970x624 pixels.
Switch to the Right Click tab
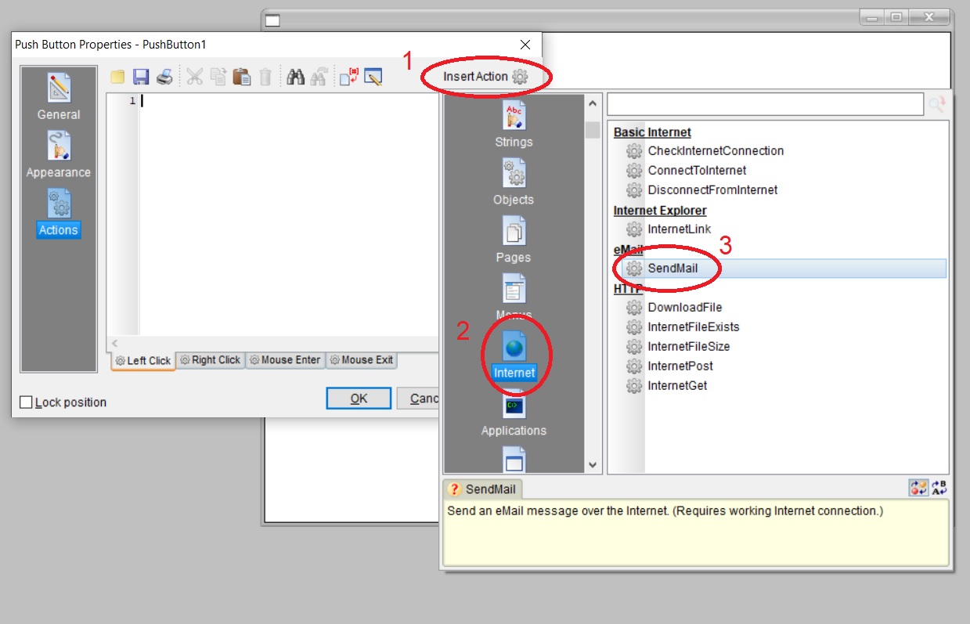pos(210,360)
